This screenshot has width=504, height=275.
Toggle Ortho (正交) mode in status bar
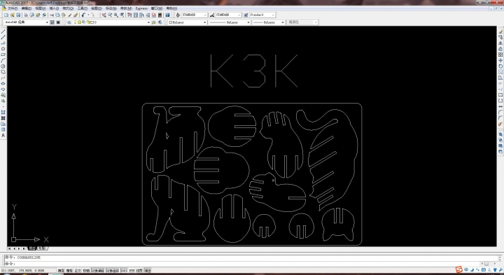(78, 271)
